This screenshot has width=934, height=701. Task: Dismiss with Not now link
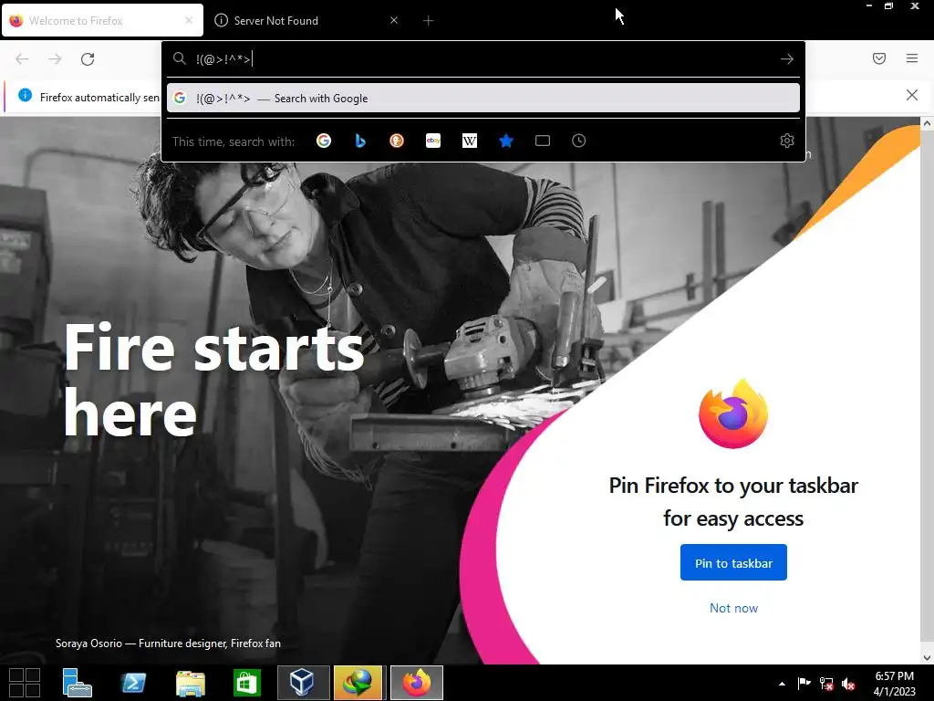coord(733,608)
